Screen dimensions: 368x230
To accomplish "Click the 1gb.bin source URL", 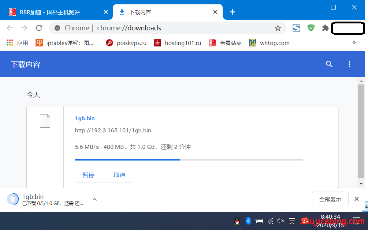I will coord(113,130).
